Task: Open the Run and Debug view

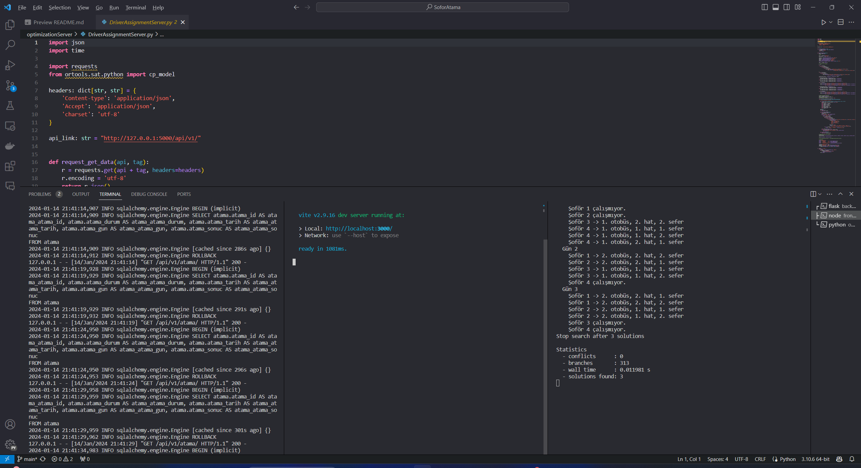Action: (10, 65)
